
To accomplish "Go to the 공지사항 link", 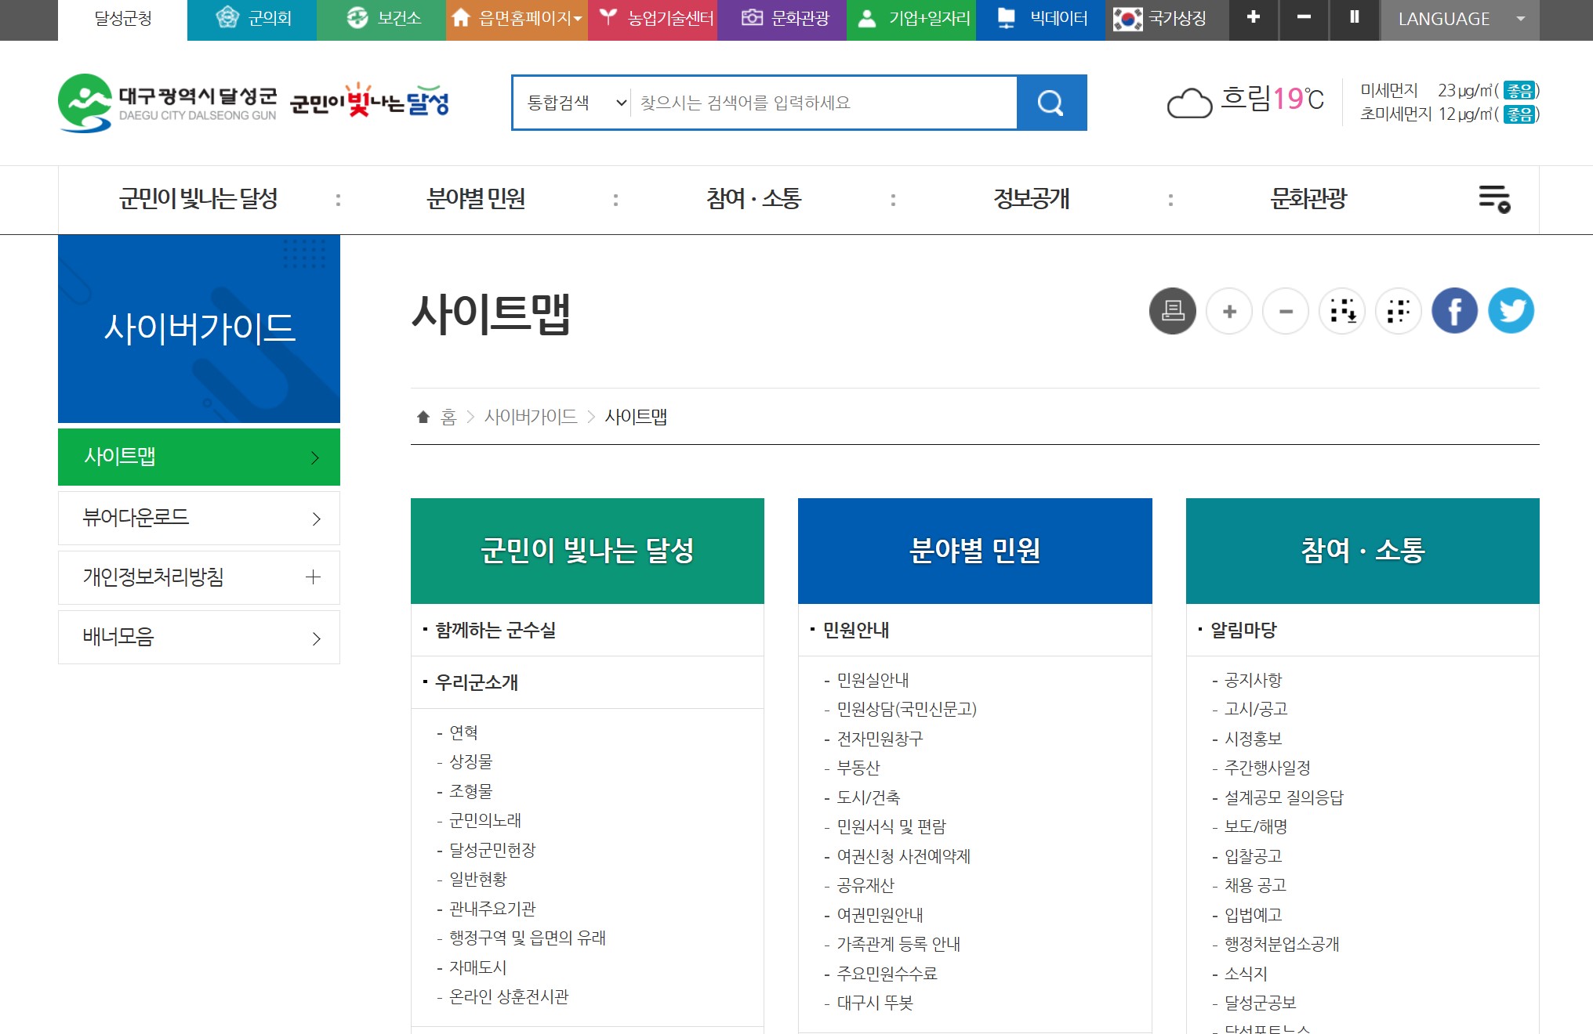I will 1253,680.
